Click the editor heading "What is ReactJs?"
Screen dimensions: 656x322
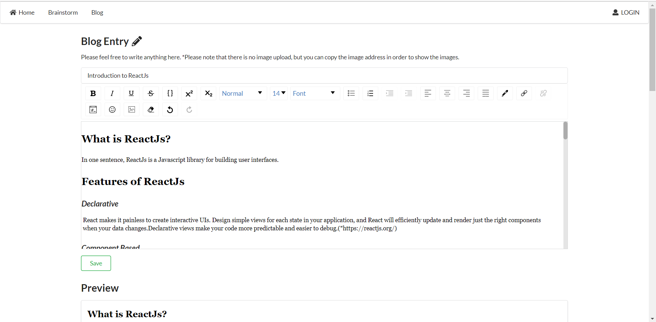click(x=126, y=139)
